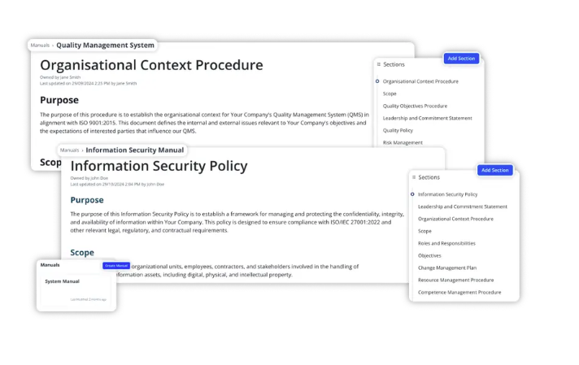Click the Information Security purpose paragraph
The height and width of the screenshot is (365, 579).
point(237,222)
